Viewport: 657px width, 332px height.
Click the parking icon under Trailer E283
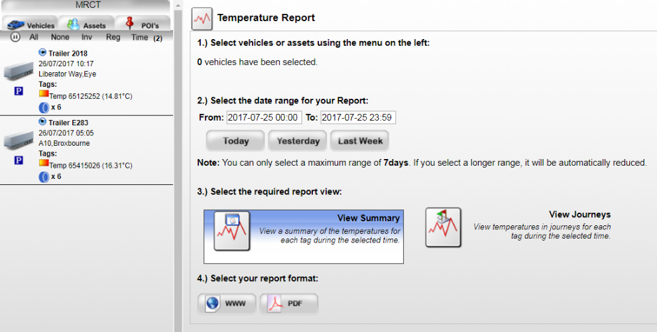[x=19, y=160]
